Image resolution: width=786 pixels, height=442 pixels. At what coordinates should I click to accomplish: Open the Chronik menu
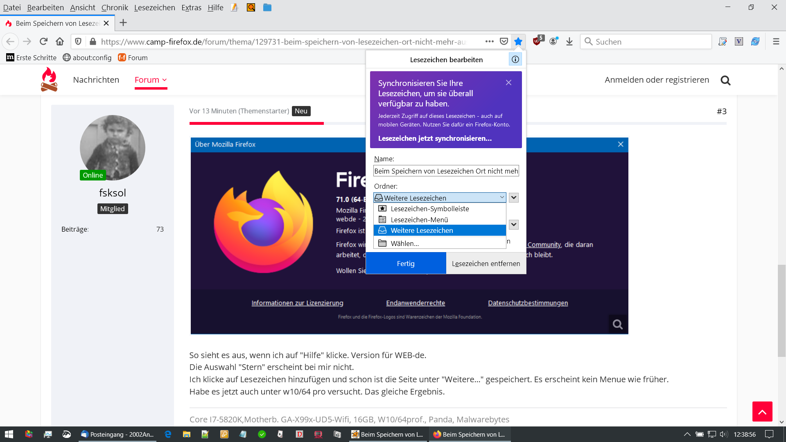tap(115, 7)
